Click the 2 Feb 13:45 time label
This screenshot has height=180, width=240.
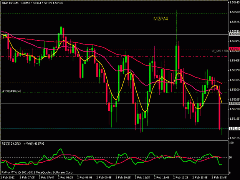pos(219,178)
